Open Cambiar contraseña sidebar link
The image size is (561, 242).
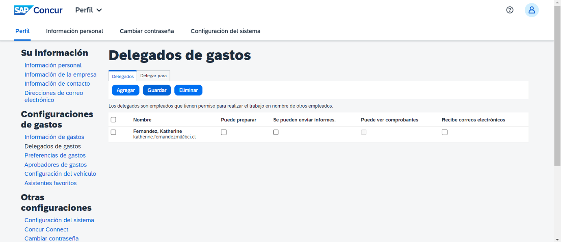(x=52, y=238)
